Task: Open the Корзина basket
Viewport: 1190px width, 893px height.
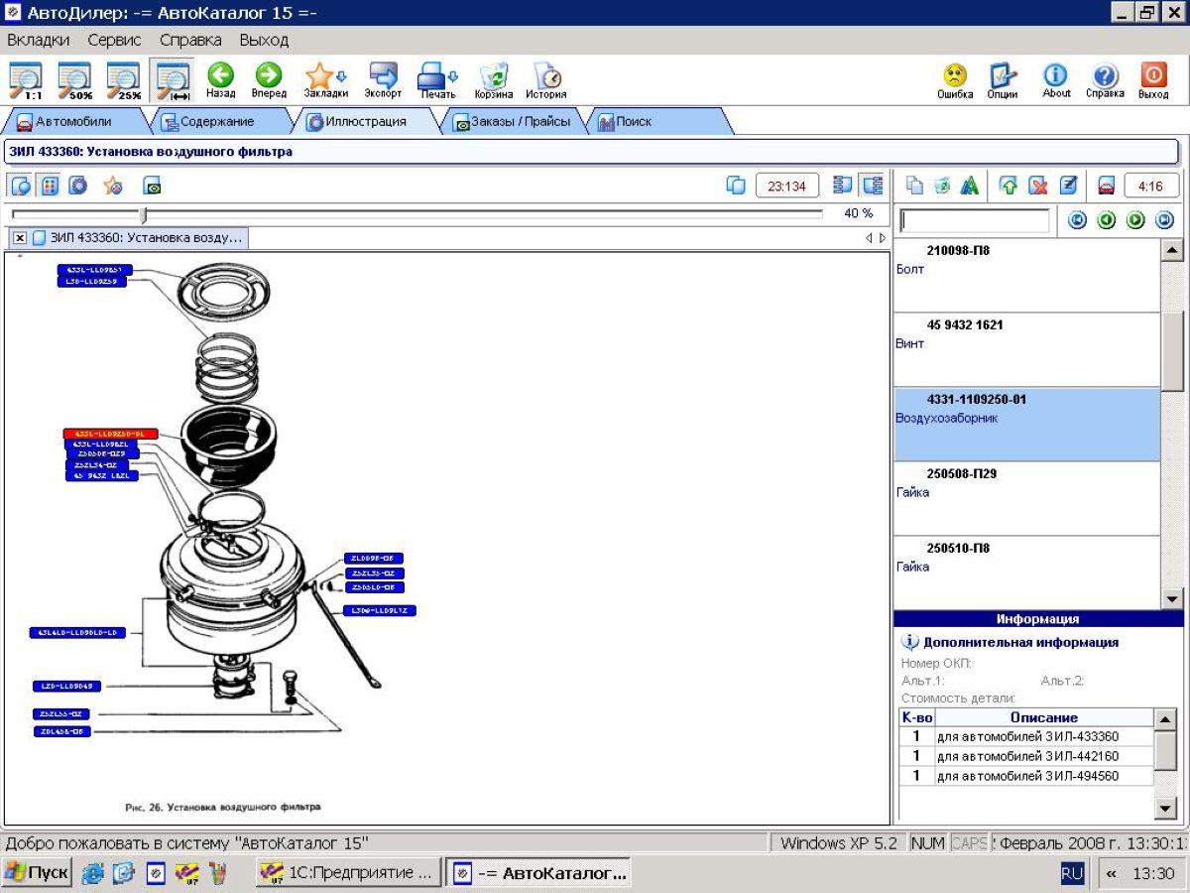Action: (493, 80)
